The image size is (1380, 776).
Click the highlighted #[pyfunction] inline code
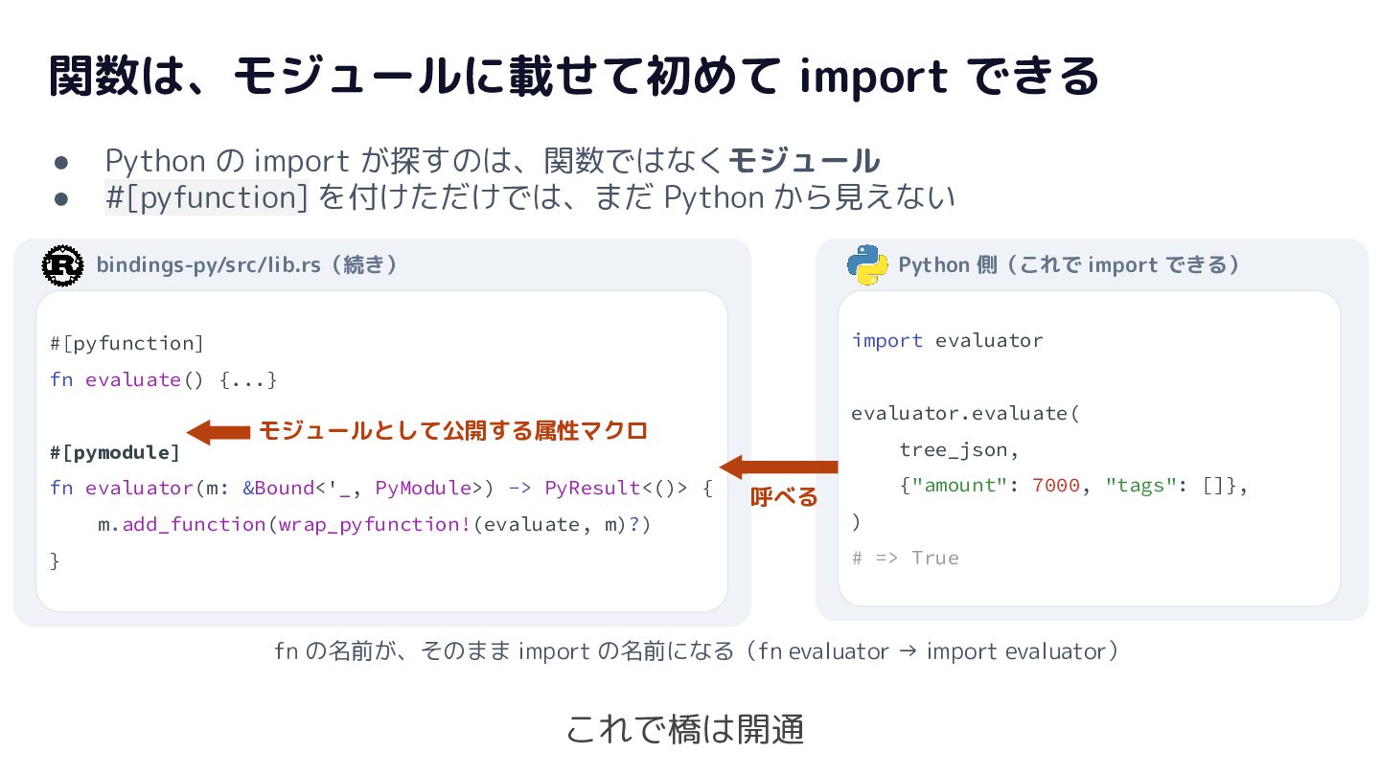(206, 197)
